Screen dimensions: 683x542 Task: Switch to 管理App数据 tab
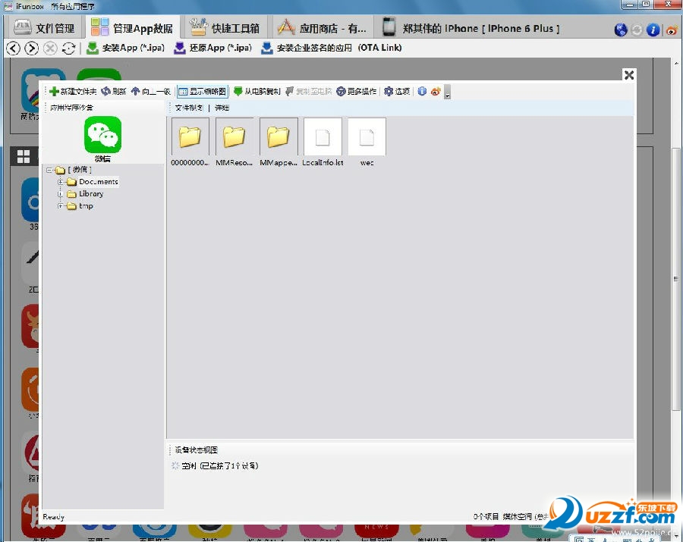(132, 28)
